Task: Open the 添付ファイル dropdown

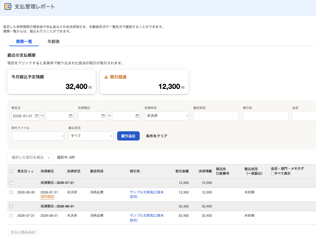Action: click(38, 136)
